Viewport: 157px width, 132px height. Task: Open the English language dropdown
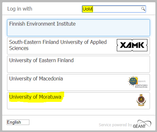(x=18, y=122)
